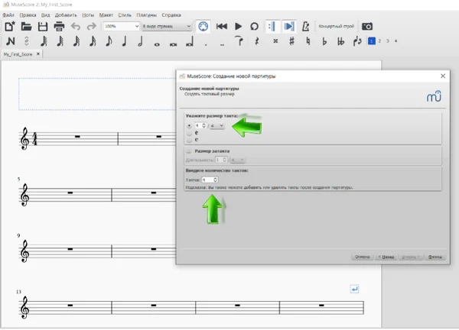Toggle loop playback
The width and height of the screenshot is (459, 330).
255,26
